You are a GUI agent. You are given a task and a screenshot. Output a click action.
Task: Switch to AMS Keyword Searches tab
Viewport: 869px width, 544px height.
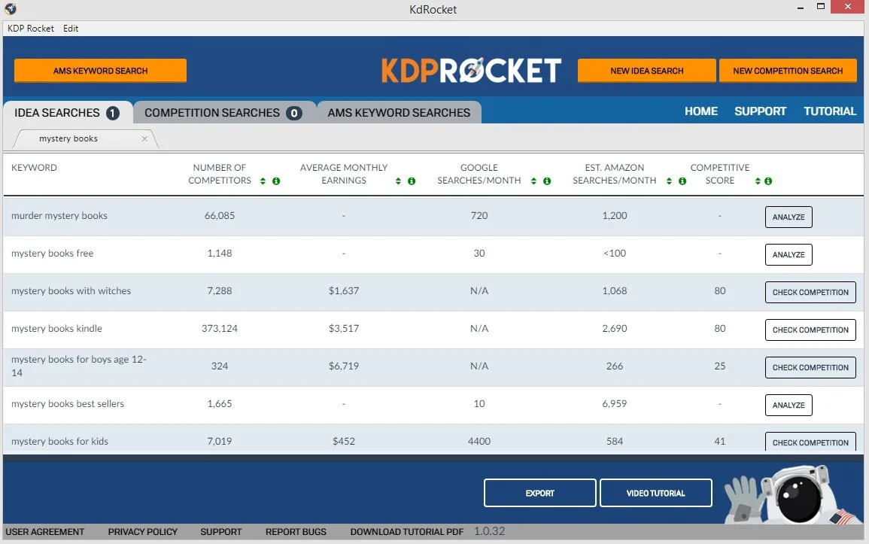click(399, 113)
